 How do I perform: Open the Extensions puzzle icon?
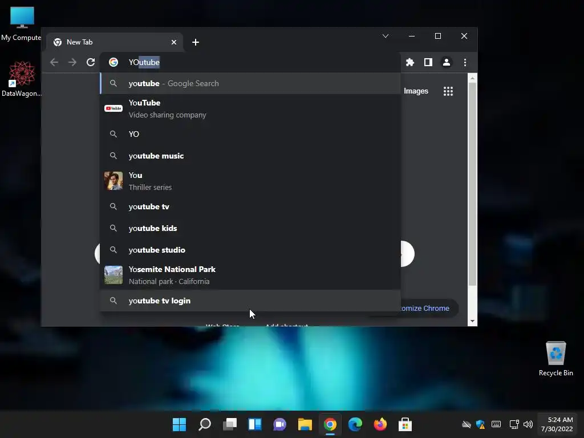click(x=409, y=62)
